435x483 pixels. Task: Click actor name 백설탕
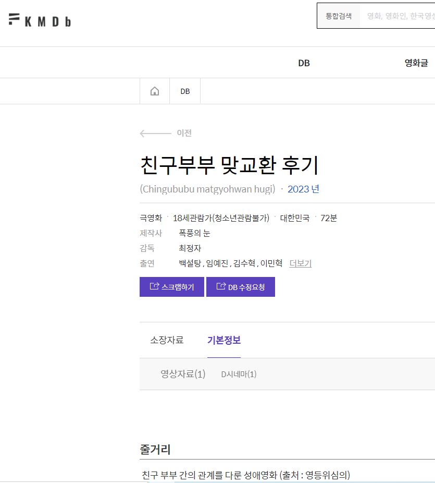tap(190, 263)
